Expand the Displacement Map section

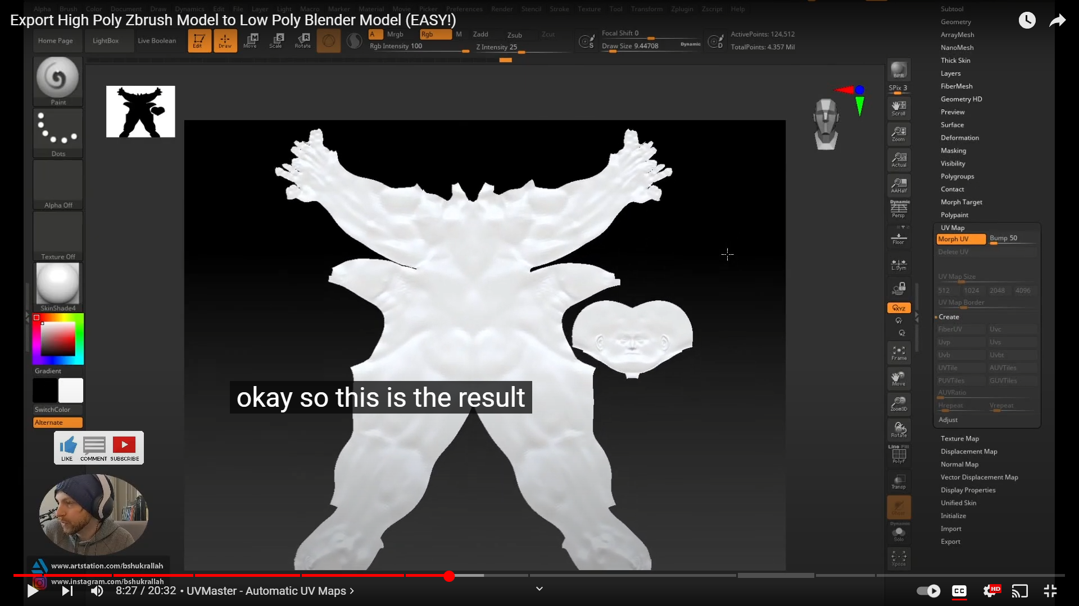tap(968, 452)
